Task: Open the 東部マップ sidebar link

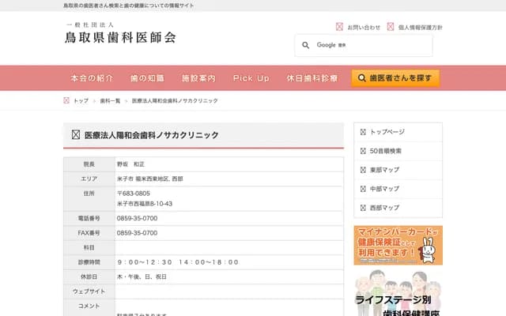Action: tap(384, 170)
